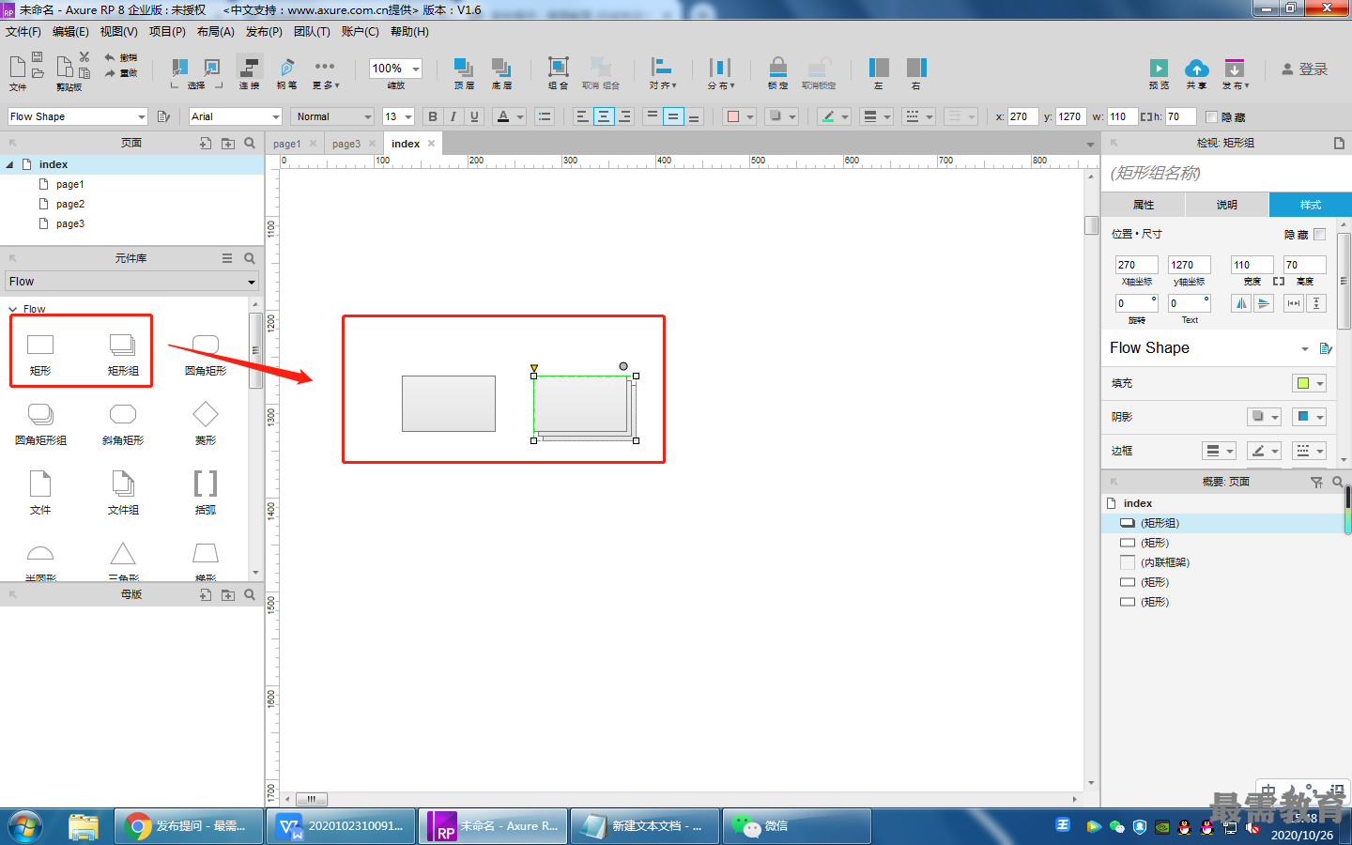Add a folder icon in 页面 panel
Image resolution: width=1352 pixels, height=845 pixels.
point(228,144)
